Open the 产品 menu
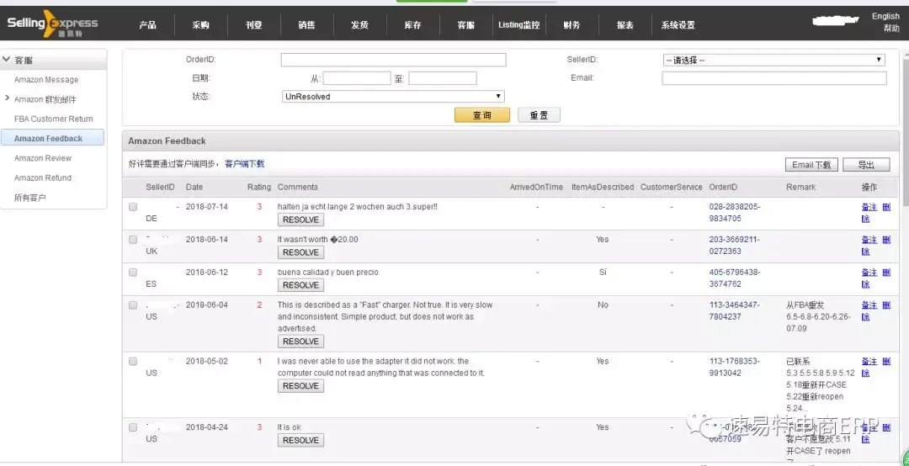Image resolution: width=909 pixels, height=466 pixels. [x=148, y=25]
